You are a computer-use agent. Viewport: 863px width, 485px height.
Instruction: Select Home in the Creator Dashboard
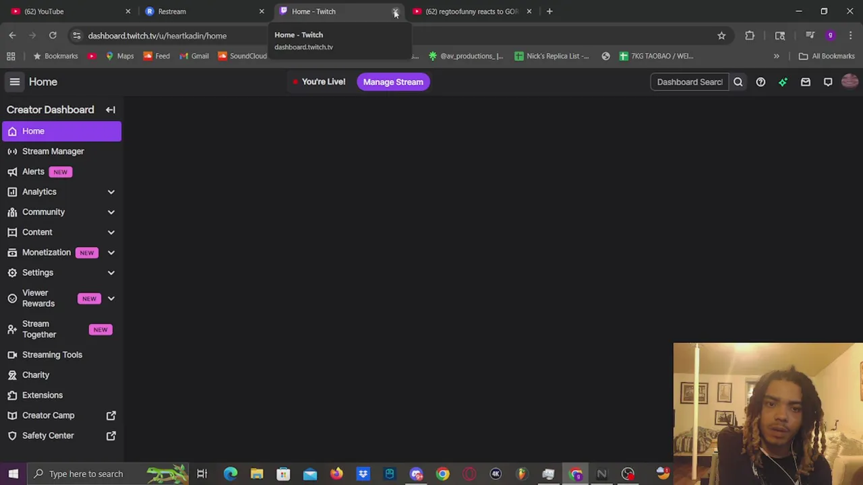[x=61, y=131]
